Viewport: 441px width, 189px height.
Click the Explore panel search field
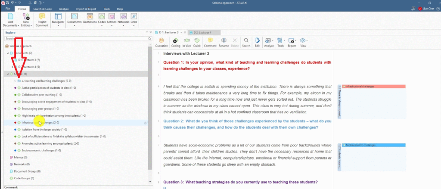(x=73, y=38)
